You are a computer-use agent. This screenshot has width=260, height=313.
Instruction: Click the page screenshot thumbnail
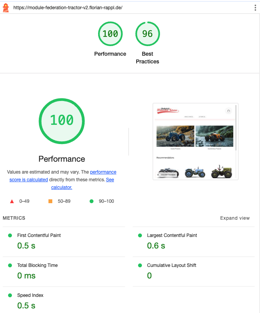pos(195,142)
